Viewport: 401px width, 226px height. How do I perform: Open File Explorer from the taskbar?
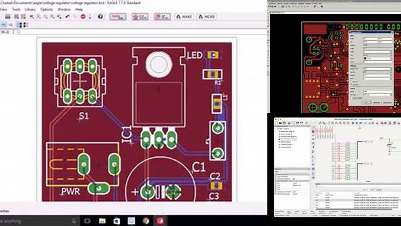click(x=102, y=220)
